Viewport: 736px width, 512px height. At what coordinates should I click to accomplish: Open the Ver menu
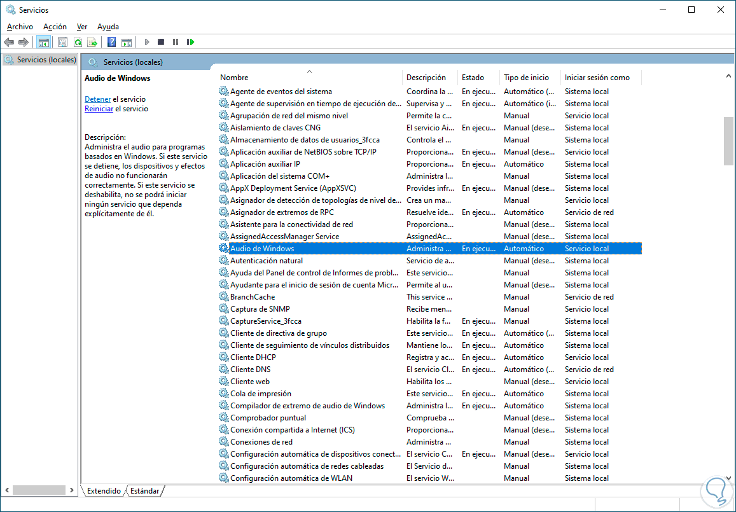(x=82, y=27)
